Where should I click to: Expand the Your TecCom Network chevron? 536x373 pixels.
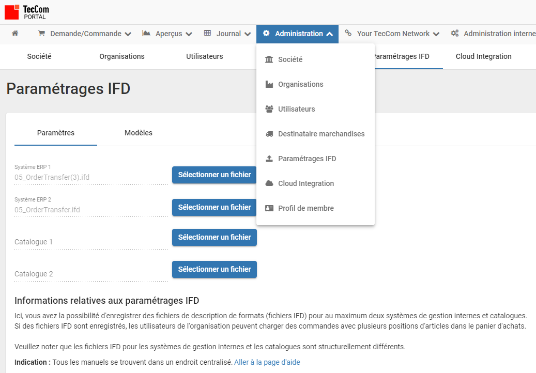pos(436,34)
